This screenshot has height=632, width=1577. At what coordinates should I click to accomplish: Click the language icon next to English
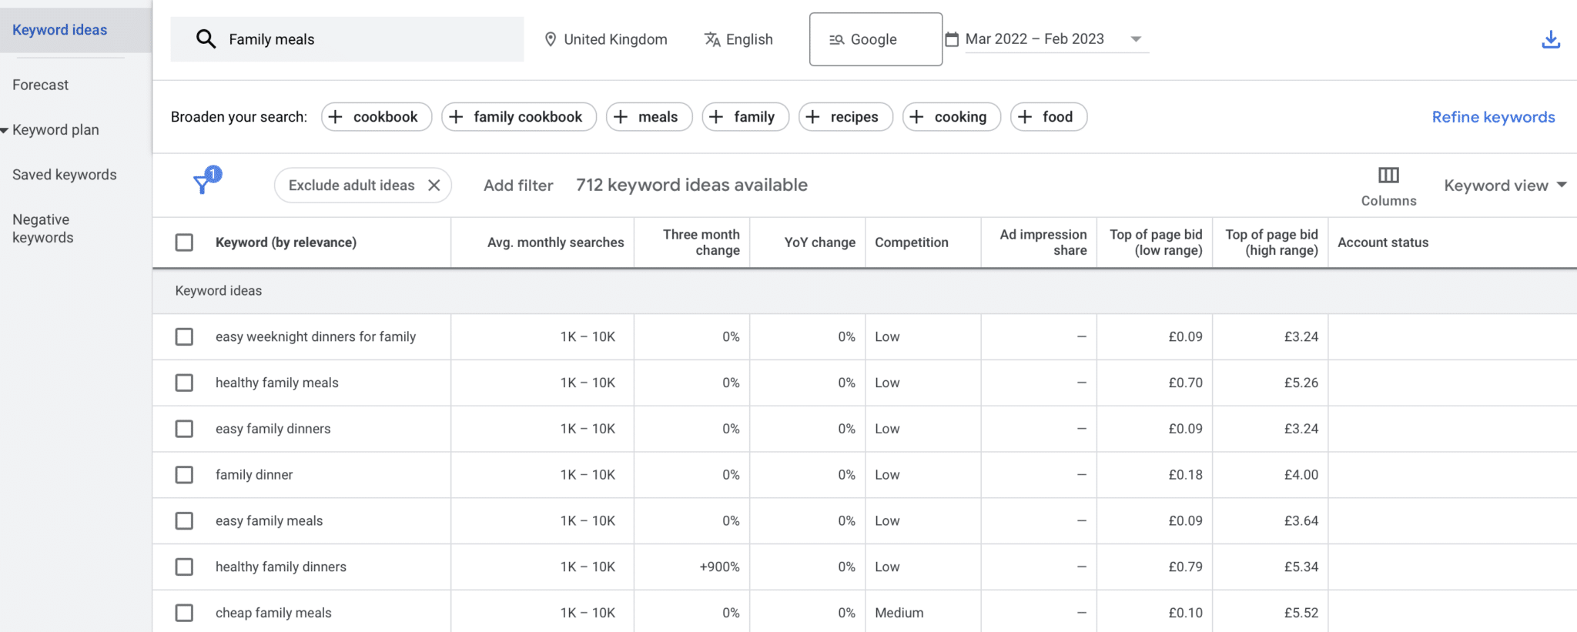point(712,39)
